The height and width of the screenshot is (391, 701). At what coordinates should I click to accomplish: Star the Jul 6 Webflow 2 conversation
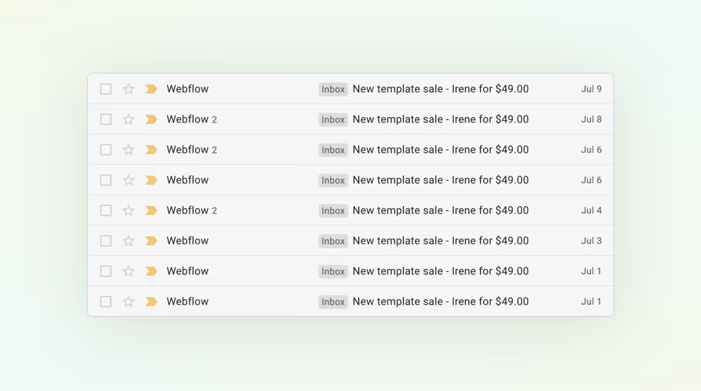[x=128, y=149]
